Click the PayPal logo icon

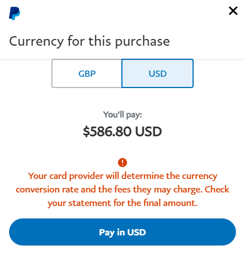pyautogui.click(x=15, y=14)
